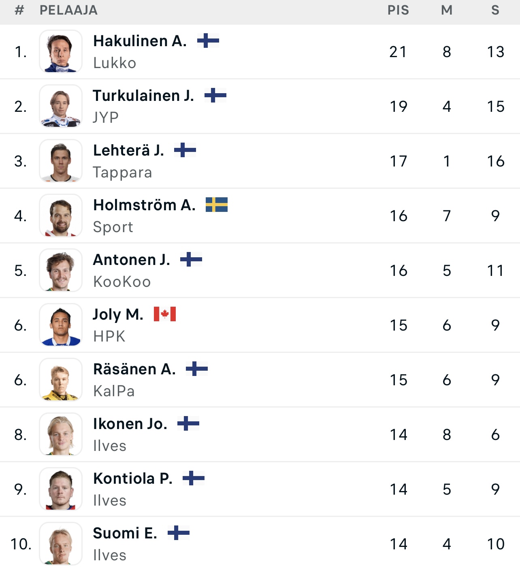Image resolution: width=520 pixels, height=568 pixels.
Task: Click the Finnish flag next to Hakulinen A.
Action: pyautogui.click(x=208, y=41)
